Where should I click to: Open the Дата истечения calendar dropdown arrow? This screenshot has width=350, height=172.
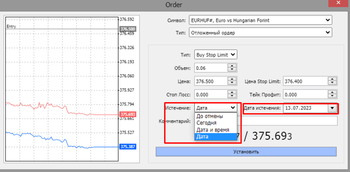[x=332, y=108]
